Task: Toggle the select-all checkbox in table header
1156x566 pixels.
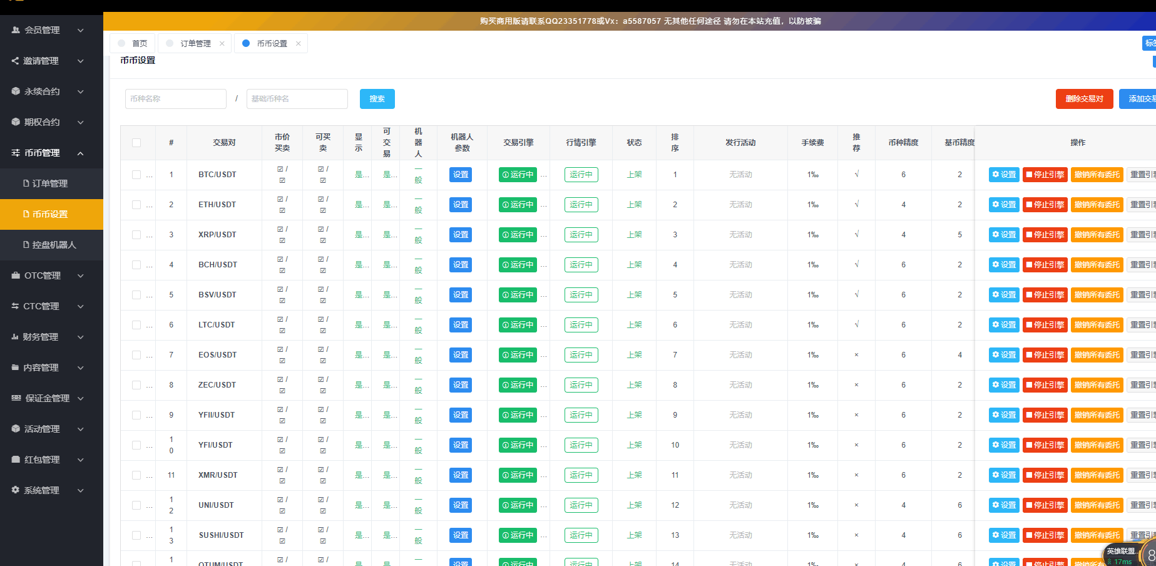Action: click(x=136, y=143)
